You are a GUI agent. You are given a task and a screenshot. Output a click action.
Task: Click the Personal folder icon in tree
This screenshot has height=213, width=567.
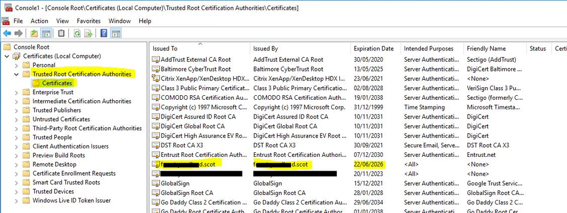(x=26, y=65)
